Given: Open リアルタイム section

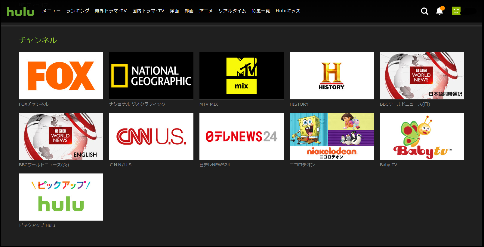Looking at the screenshot, I should pos(232,11).
